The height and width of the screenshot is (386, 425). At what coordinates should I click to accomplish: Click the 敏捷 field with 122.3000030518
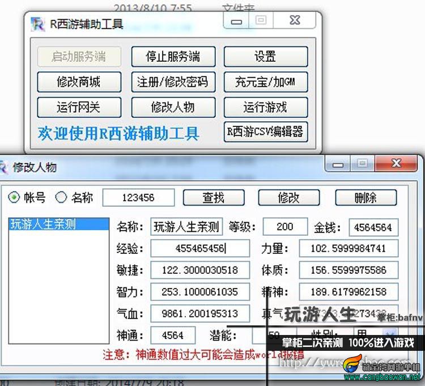200,270
